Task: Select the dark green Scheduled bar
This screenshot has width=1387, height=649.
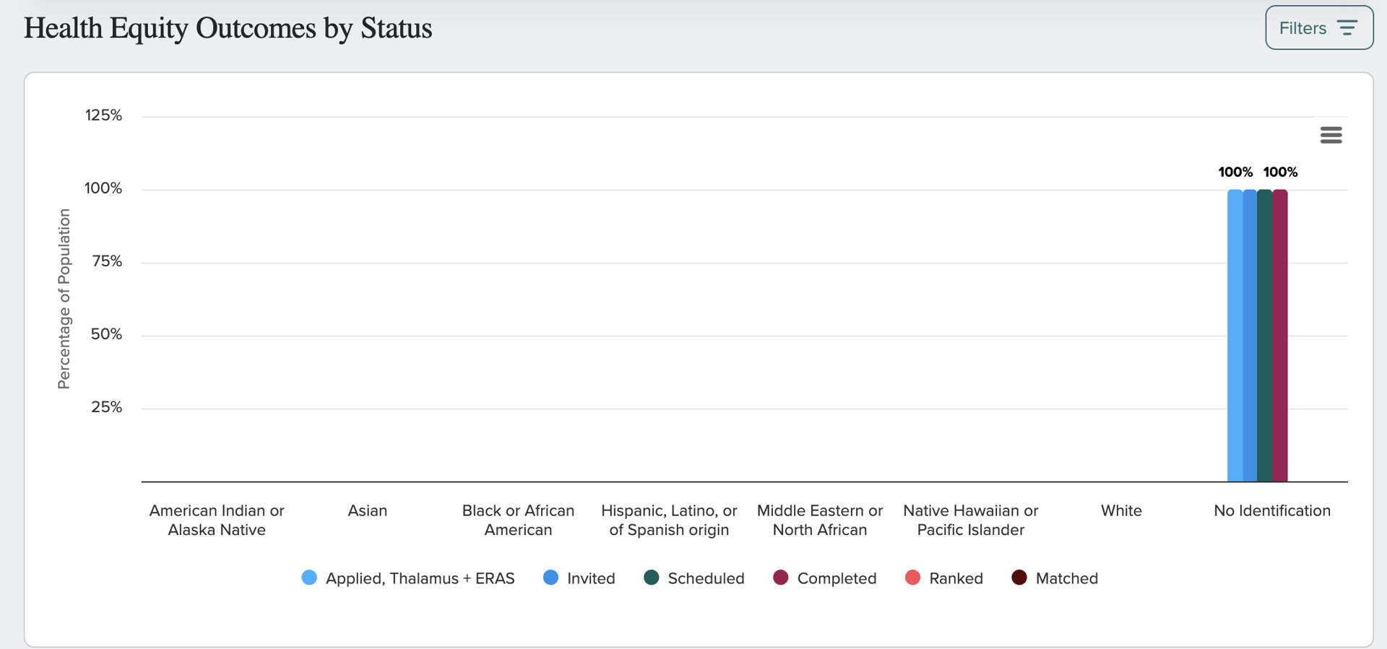Action: tap(1265, 336)
